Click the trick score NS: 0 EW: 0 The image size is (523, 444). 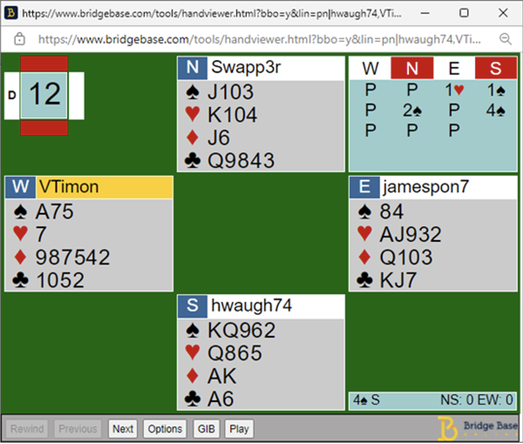(x=476, y=400)
